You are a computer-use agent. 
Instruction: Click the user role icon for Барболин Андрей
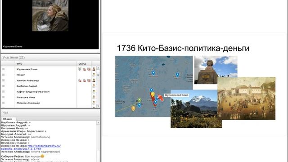click(94, 86)
